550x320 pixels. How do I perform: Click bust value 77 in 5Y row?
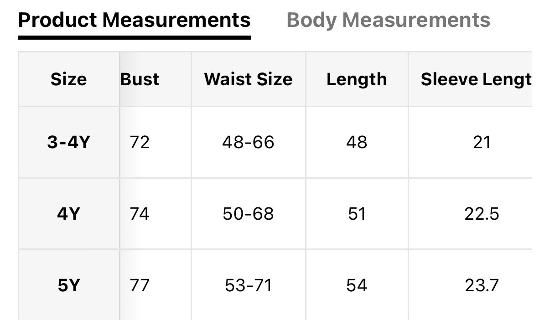140,285
